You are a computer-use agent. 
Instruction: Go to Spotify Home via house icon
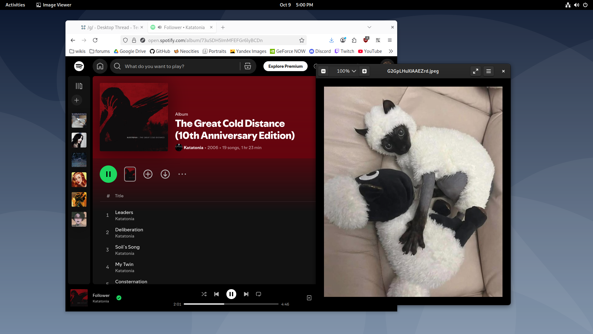100,66
